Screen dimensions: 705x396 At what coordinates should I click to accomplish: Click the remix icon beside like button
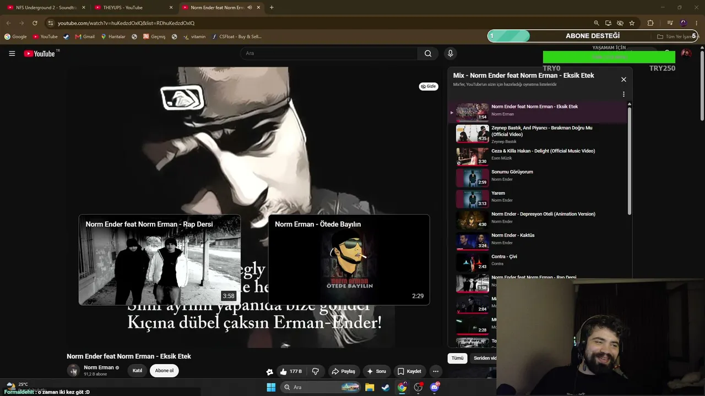pos(269,371)
